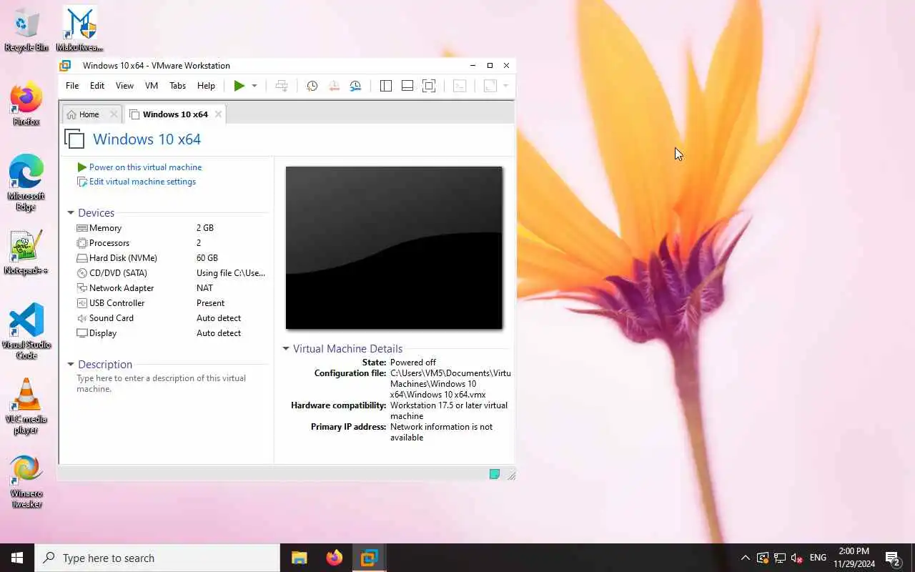Select the Network Adapter device
Viewport: 915px width, 572px height.
(171, 288)
